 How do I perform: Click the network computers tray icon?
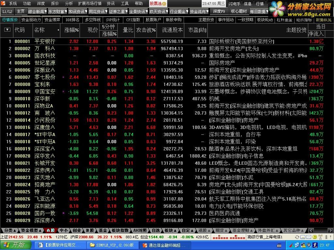[x=297, y=245]
